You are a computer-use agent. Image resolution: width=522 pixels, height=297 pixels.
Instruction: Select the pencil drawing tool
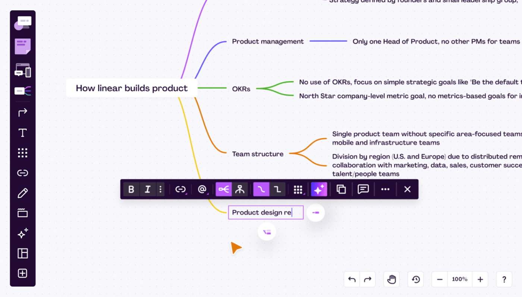(23, 193)
